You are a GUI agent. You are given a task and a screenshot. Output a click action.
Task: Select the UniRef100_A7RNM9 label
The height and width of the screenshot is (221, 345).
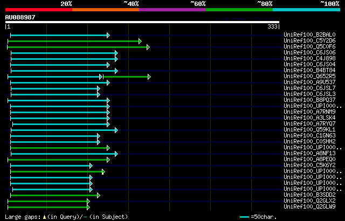[x=309, y=112]
